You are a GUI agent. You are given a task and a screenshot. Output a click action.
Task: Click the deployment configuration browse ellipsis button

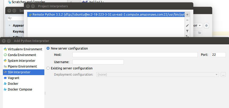[x=223, y=75]
